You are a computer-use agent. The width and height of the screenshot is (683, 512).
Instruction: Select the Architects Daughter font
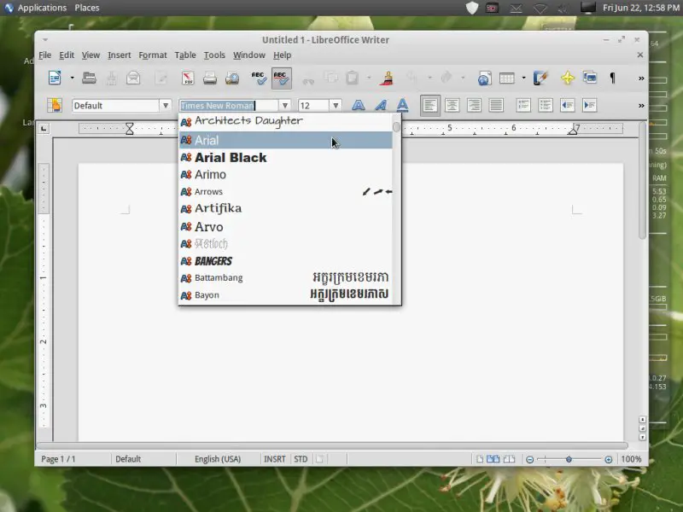point(286,121)
